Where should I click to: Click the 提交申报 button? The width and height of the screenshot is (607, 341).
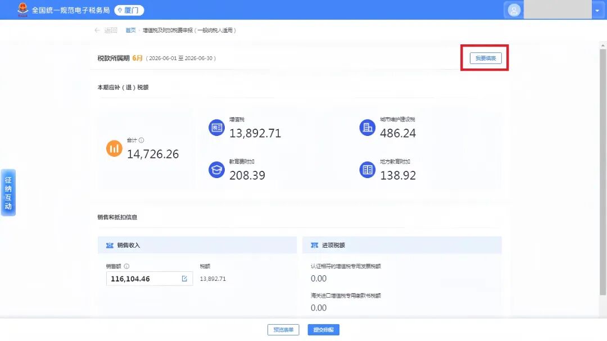click(324, 330)
